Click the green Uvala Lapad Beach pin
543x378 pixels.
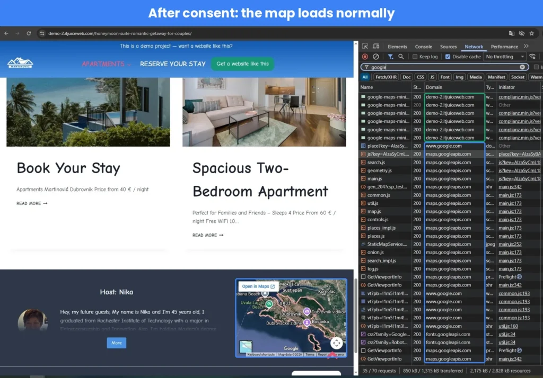coord(269,304)
